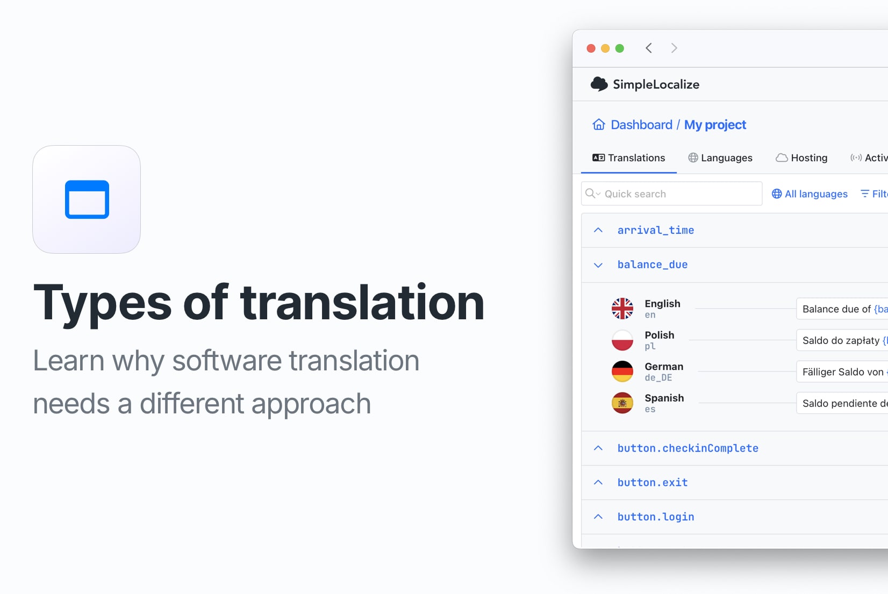Screen dimensions: 888x594
Task: Click the SimpleLocalize cloud logo
Action: (599, 84)
